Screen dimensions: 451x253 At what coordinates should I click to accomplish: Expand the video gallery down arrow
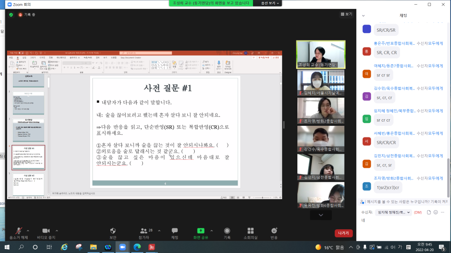point(321,215)
